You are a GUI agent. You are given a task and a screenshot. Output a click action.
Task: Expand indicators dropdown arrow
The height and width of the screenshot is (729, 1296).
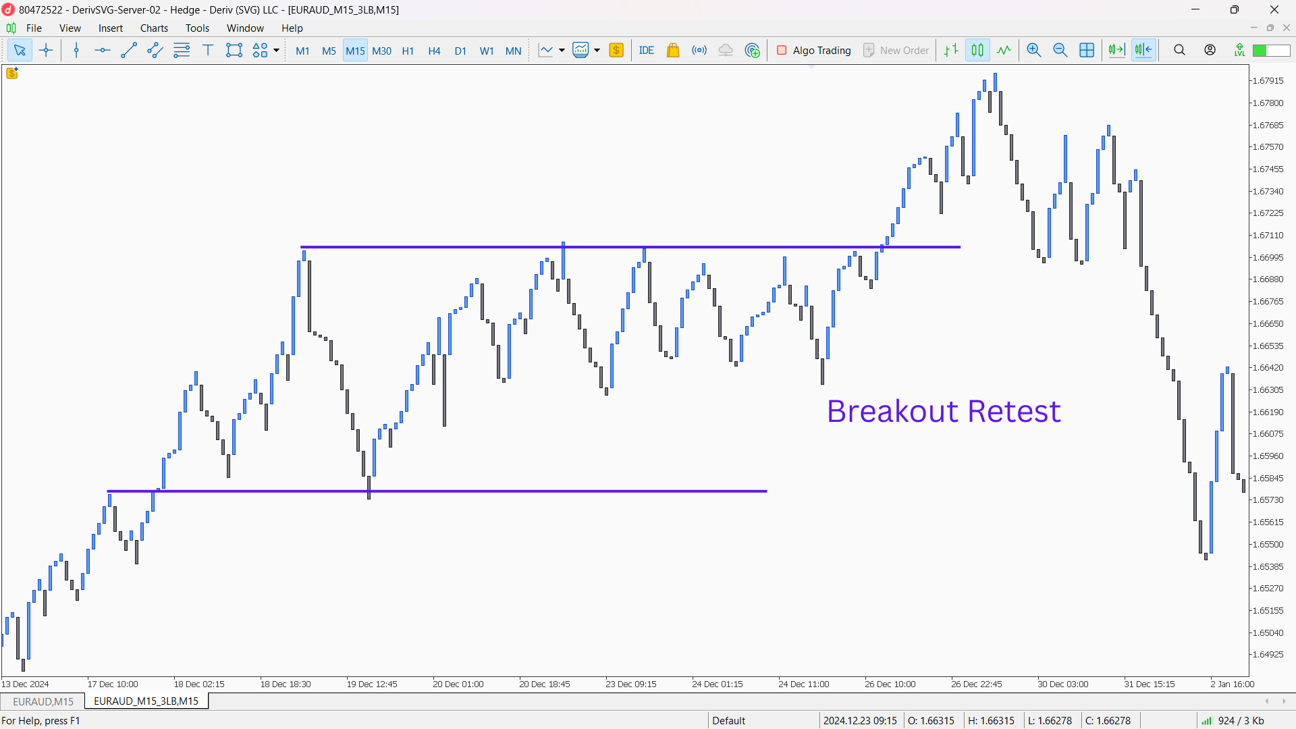tap(597, 50)
